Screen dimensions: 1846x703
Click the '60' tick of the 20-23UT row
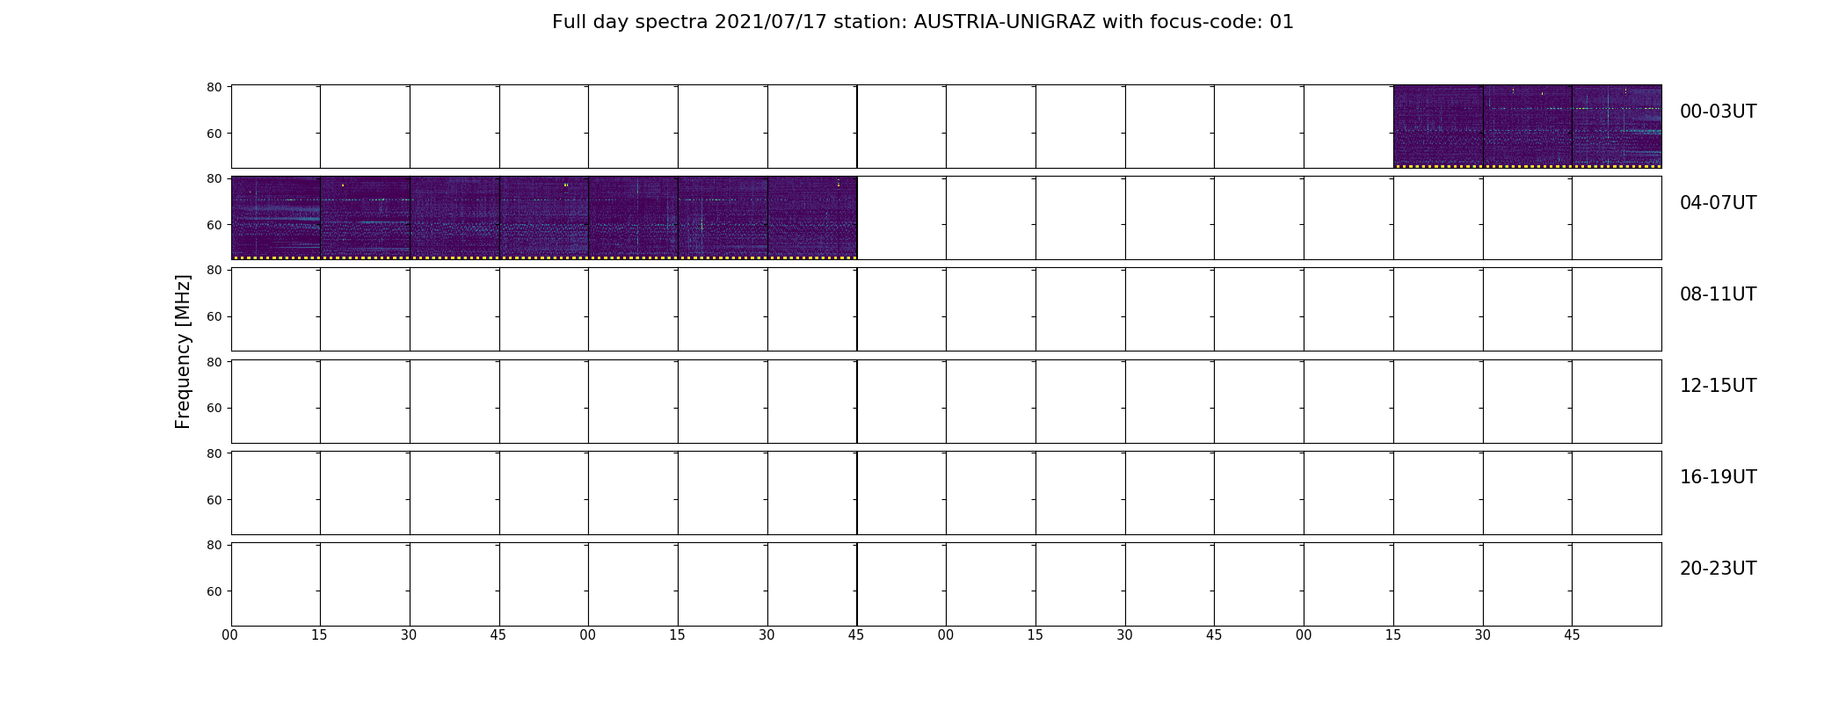[x=214, y=591]
